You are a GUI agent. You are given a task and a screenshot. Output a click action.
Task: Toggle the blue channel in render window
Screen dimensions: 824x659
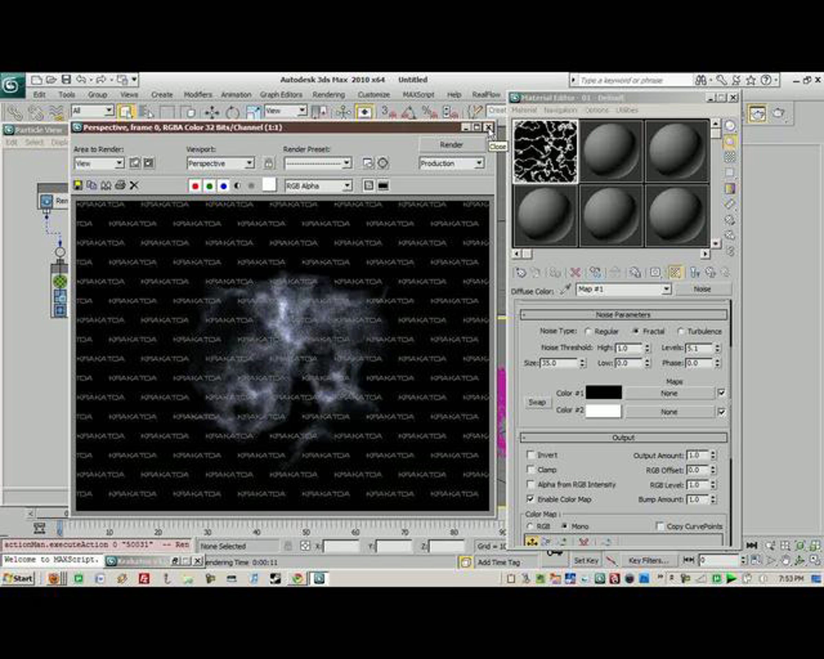tap(224, 186)
